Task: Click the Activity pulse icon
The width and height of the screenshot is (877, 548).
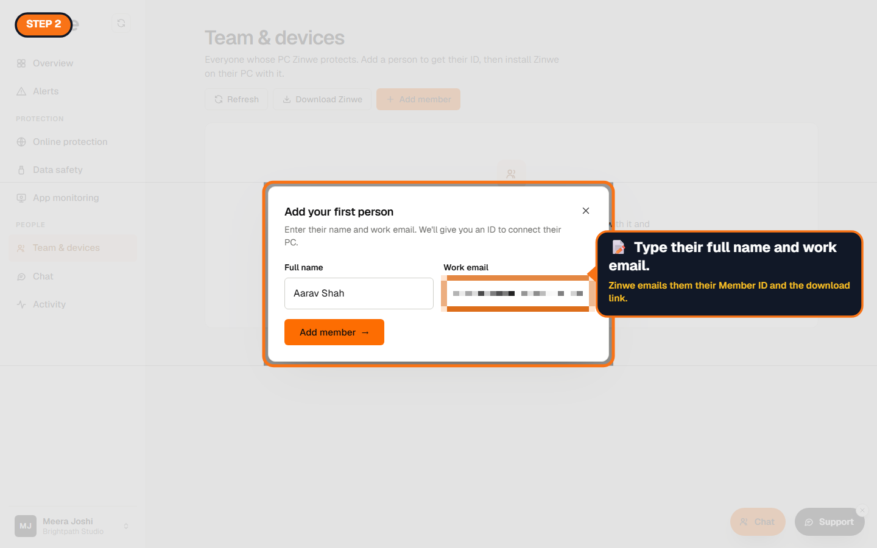Action: click(x=21, y=304)
